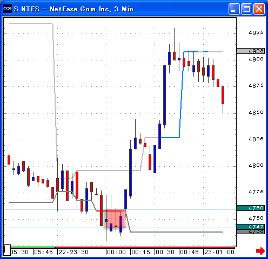Screen dimensions: 268x259
Task: Click the 4775 price scale label
Action: tap(256, 192)
